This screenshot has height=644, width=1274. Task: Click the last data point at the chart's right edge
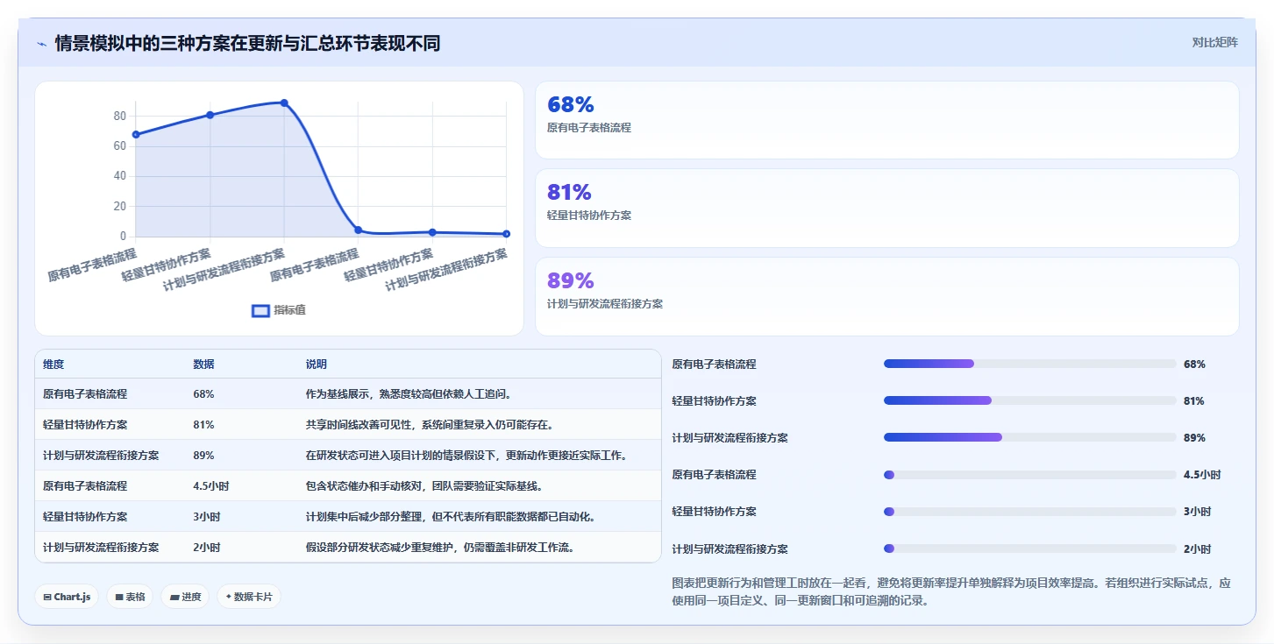[x=506, y=234]
